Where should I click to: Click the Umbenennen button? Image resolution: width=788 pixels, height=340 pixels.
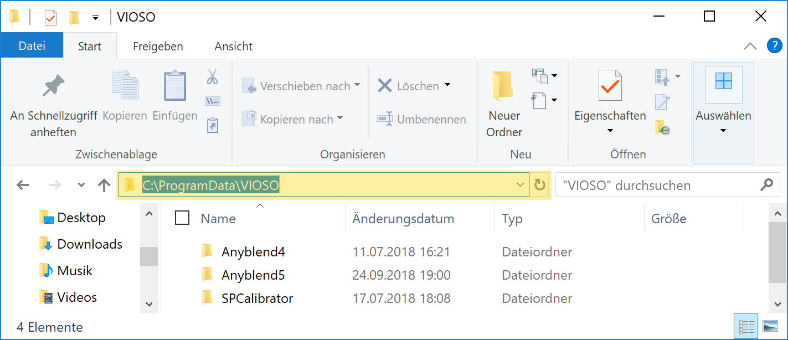[422, 119]
